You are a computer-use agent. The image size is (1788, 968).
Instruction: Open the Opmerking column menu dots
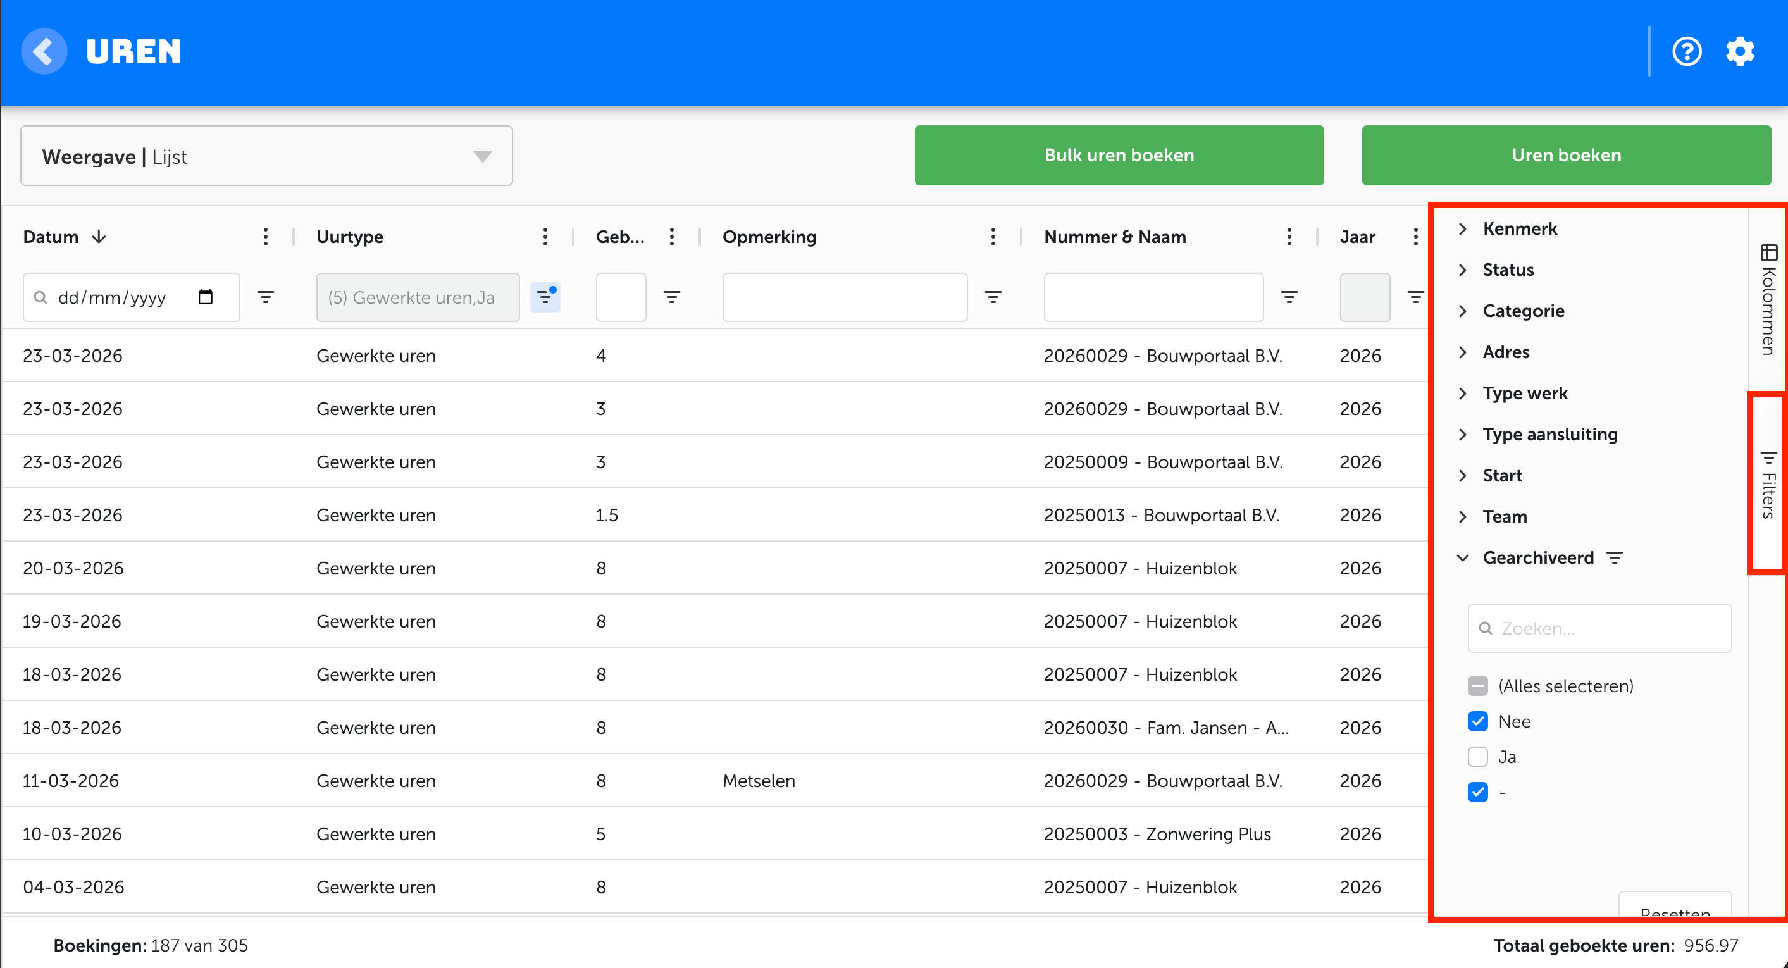pyautogui.click(x=993, y=237)
